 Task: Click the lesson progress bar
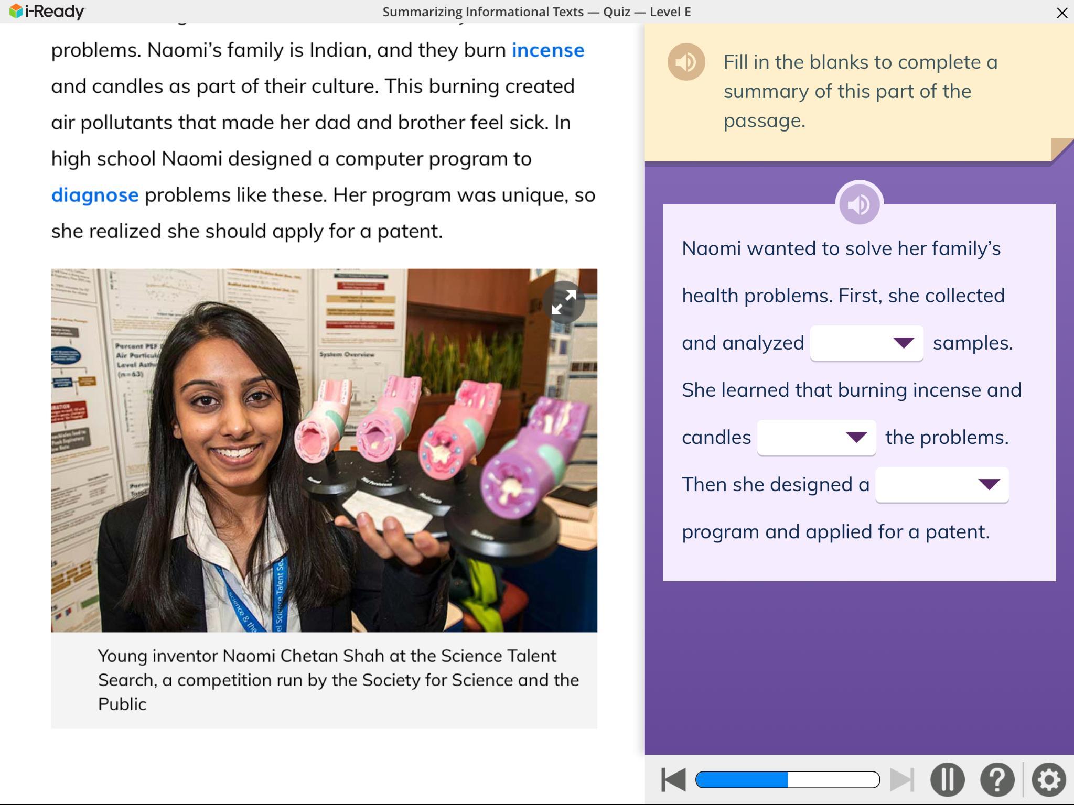(x=787, y=779)
